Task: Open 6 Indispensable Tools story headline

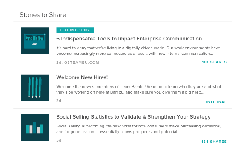Action: click(129, 39)
